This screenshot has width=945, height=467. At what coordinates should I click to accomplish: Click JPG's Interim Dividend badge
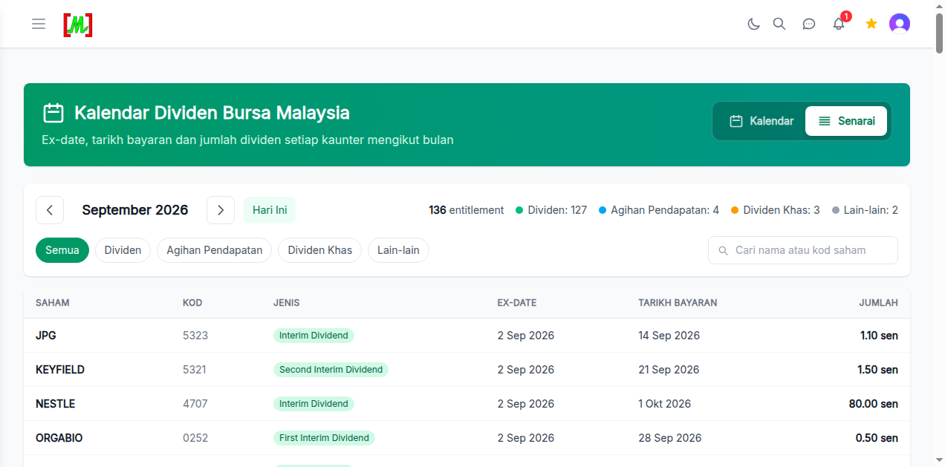(314, 336)
